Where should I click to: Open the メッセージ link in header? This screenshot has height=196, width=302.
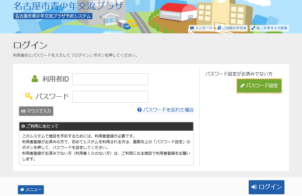coord(201,28)
